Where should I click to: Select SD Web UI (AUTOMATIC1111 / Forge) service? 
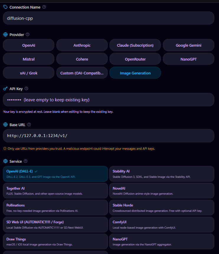pyautogui.click(x=55, y=224)
